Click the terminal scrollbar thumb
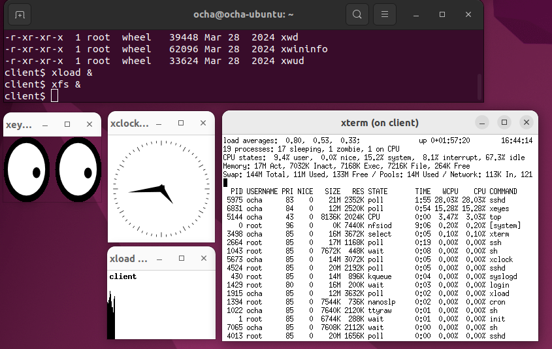The height and width of the screenshot is (349, 552). (479, 87)
